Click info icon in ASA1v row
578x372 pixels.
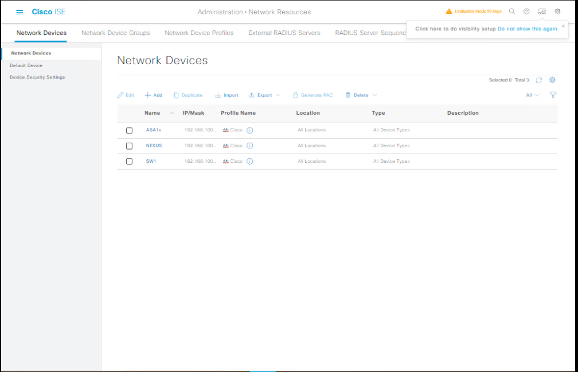[249, 130]
